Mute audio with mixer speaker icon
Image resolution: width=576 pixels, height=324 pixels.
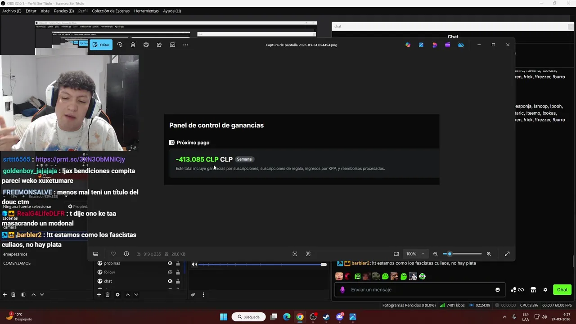[194, 264]
